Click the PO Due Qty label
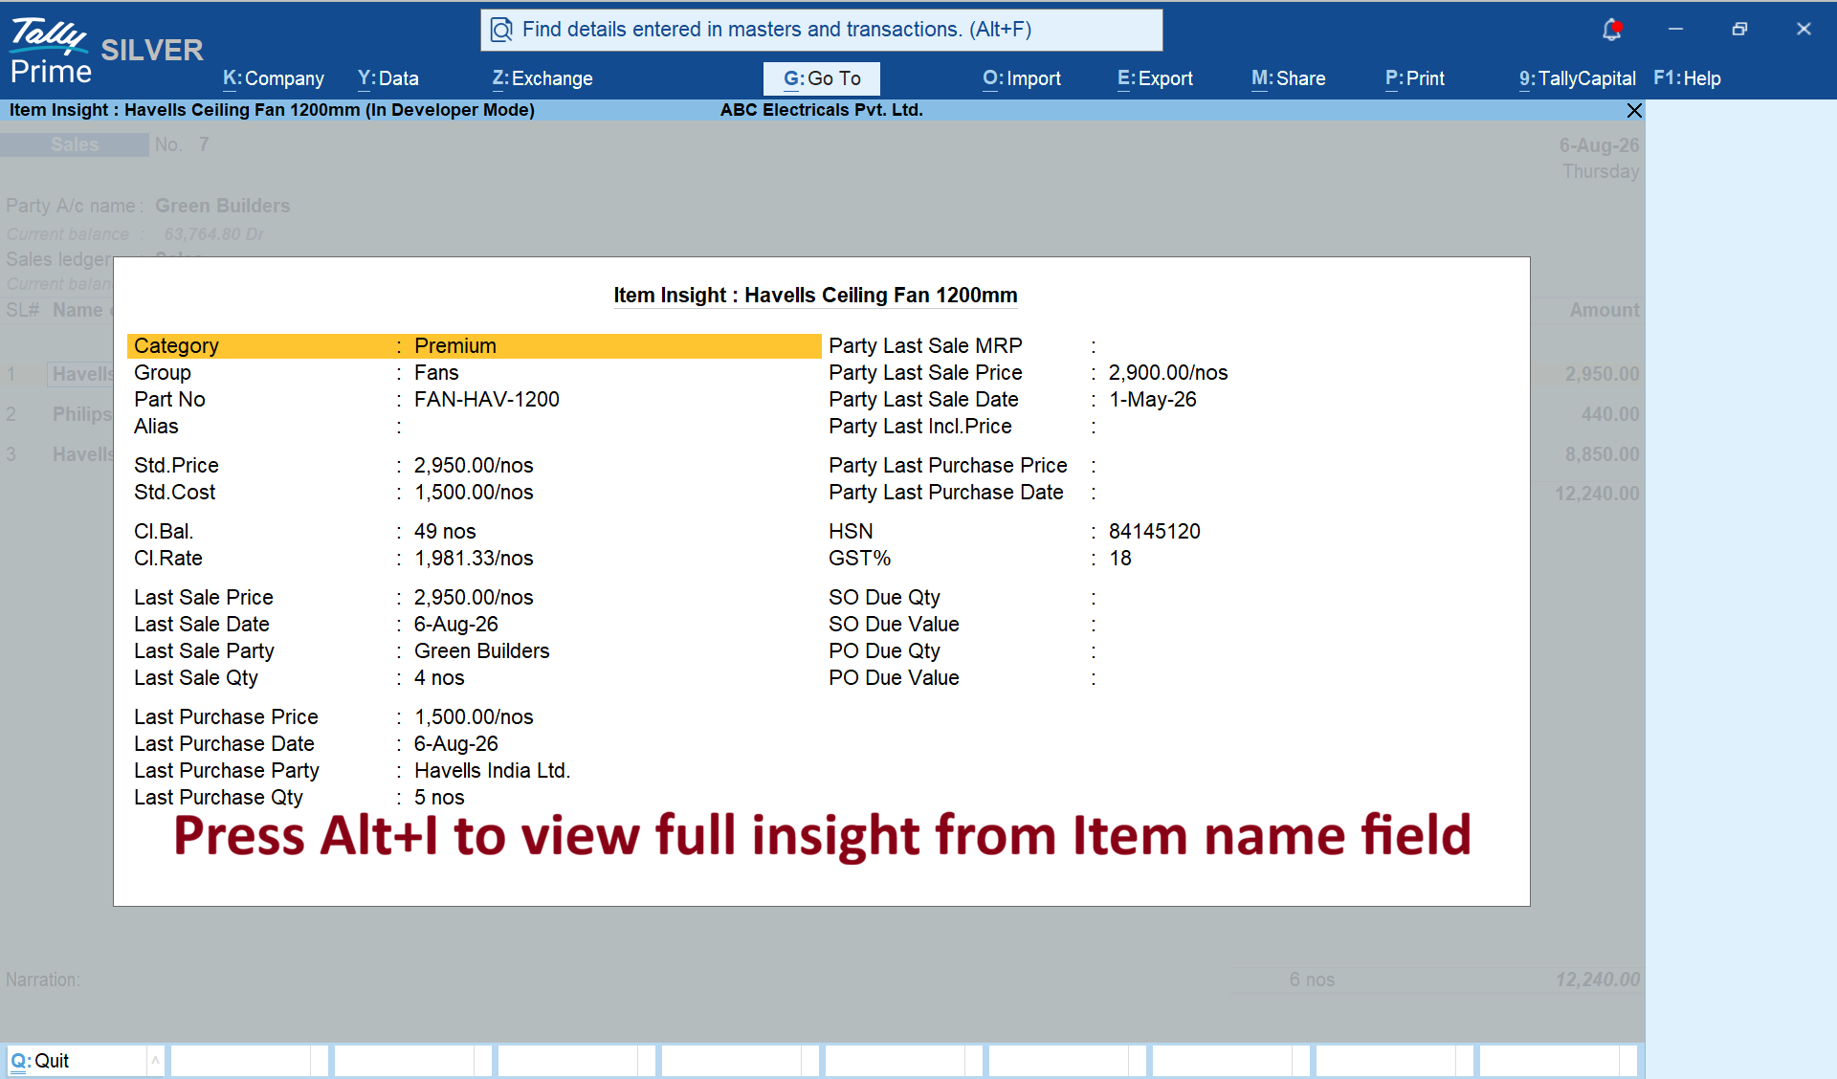Image resolution: width=1837 pixels, height=1079 pixels. (885, 651)
